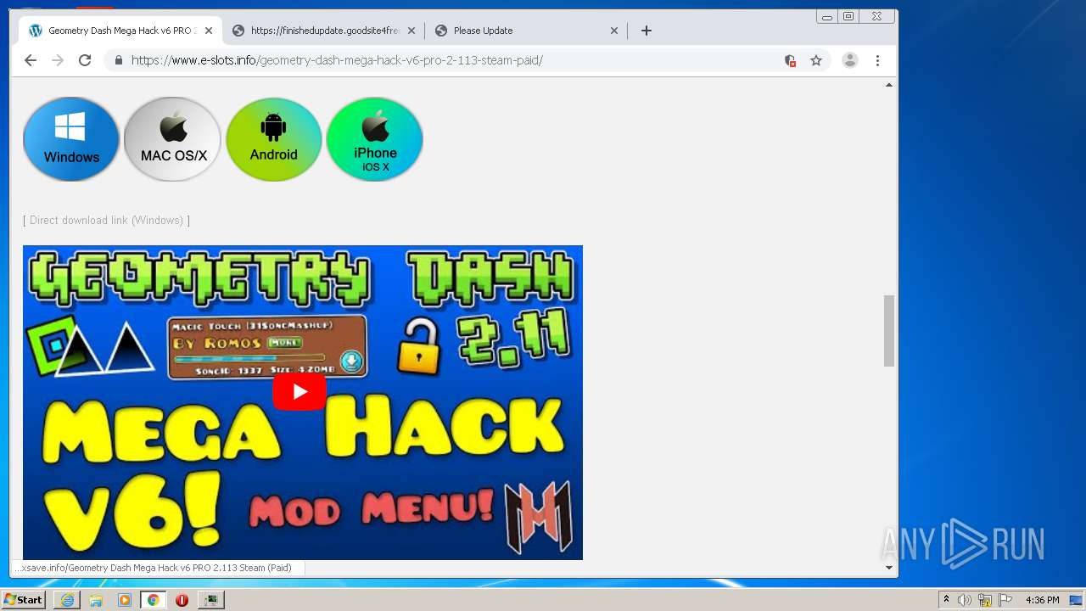
Task: Click the 4:36 PM taskbar clock
Action: 1042,600
